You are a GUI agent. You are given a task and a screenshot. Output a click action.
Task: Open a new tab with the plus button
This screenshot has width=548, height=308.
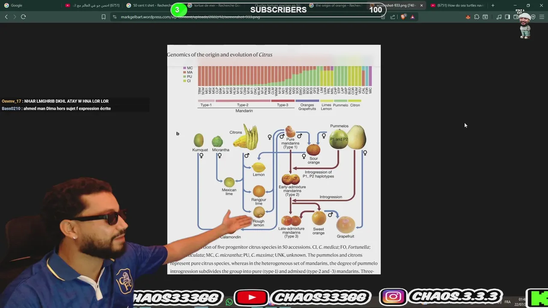[493, 5]
